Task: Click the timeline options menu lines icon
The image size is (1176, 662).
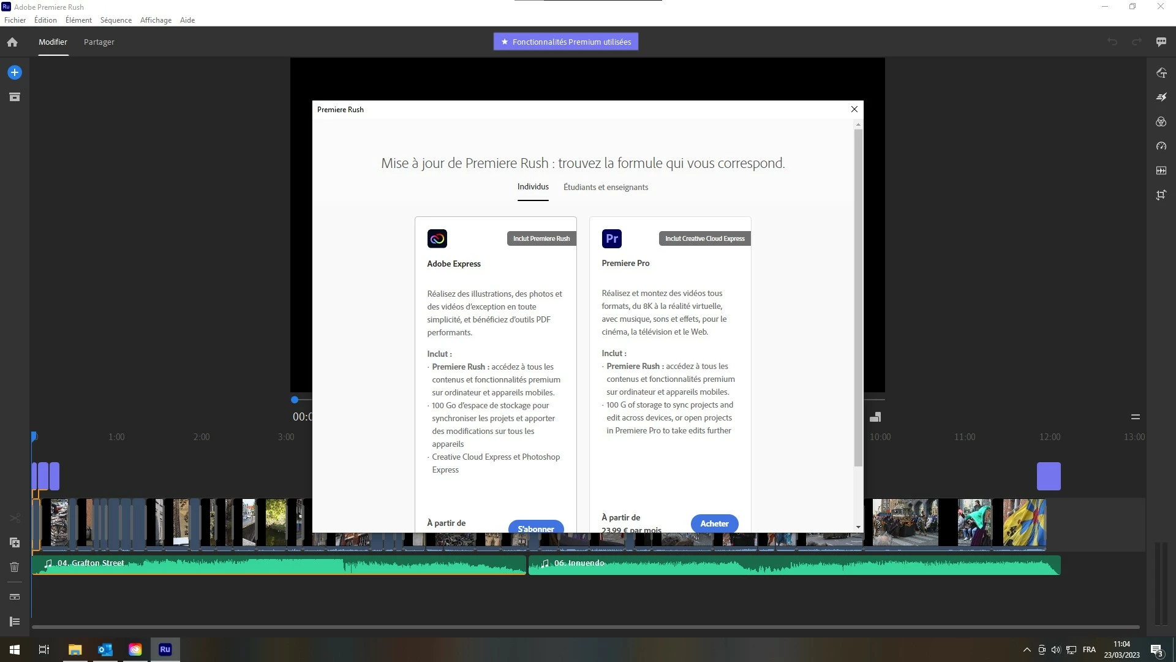Action: coord(1135,417)
